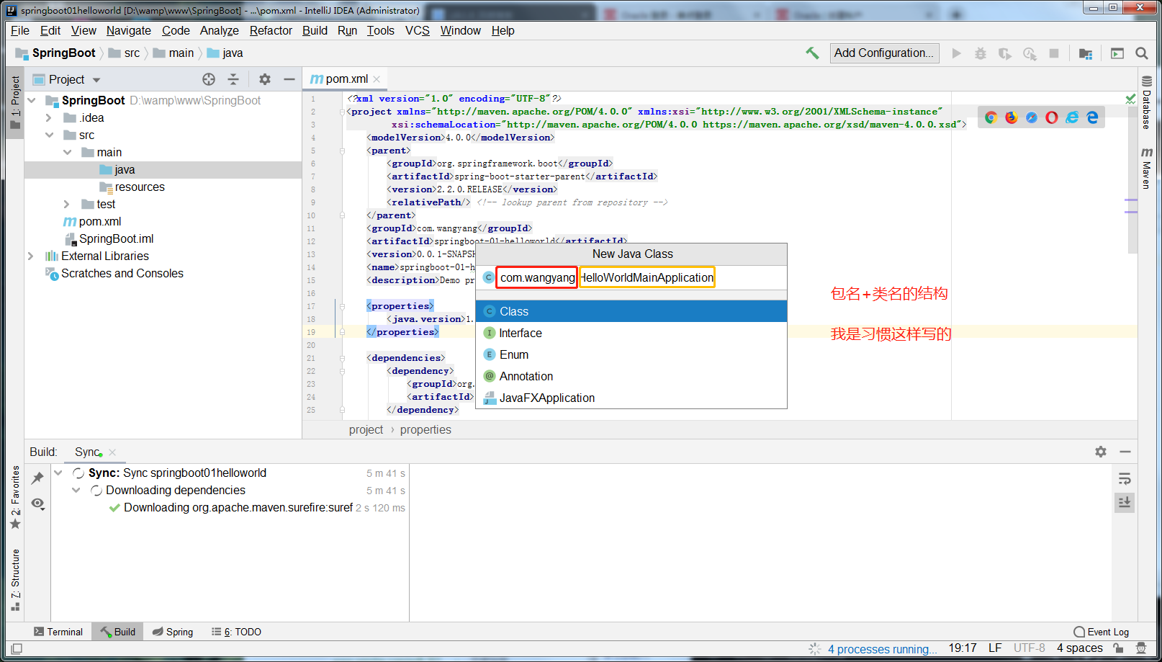Viewport: 1162px width, 662px height.
Task: Toggle soft-wrap in Build output
Action: [1125, 478]
